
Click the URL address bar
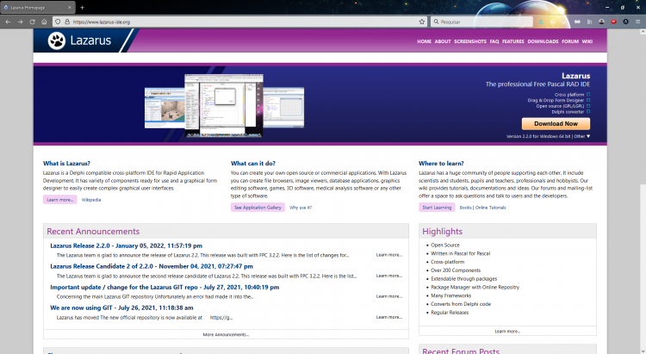(239, 22)
